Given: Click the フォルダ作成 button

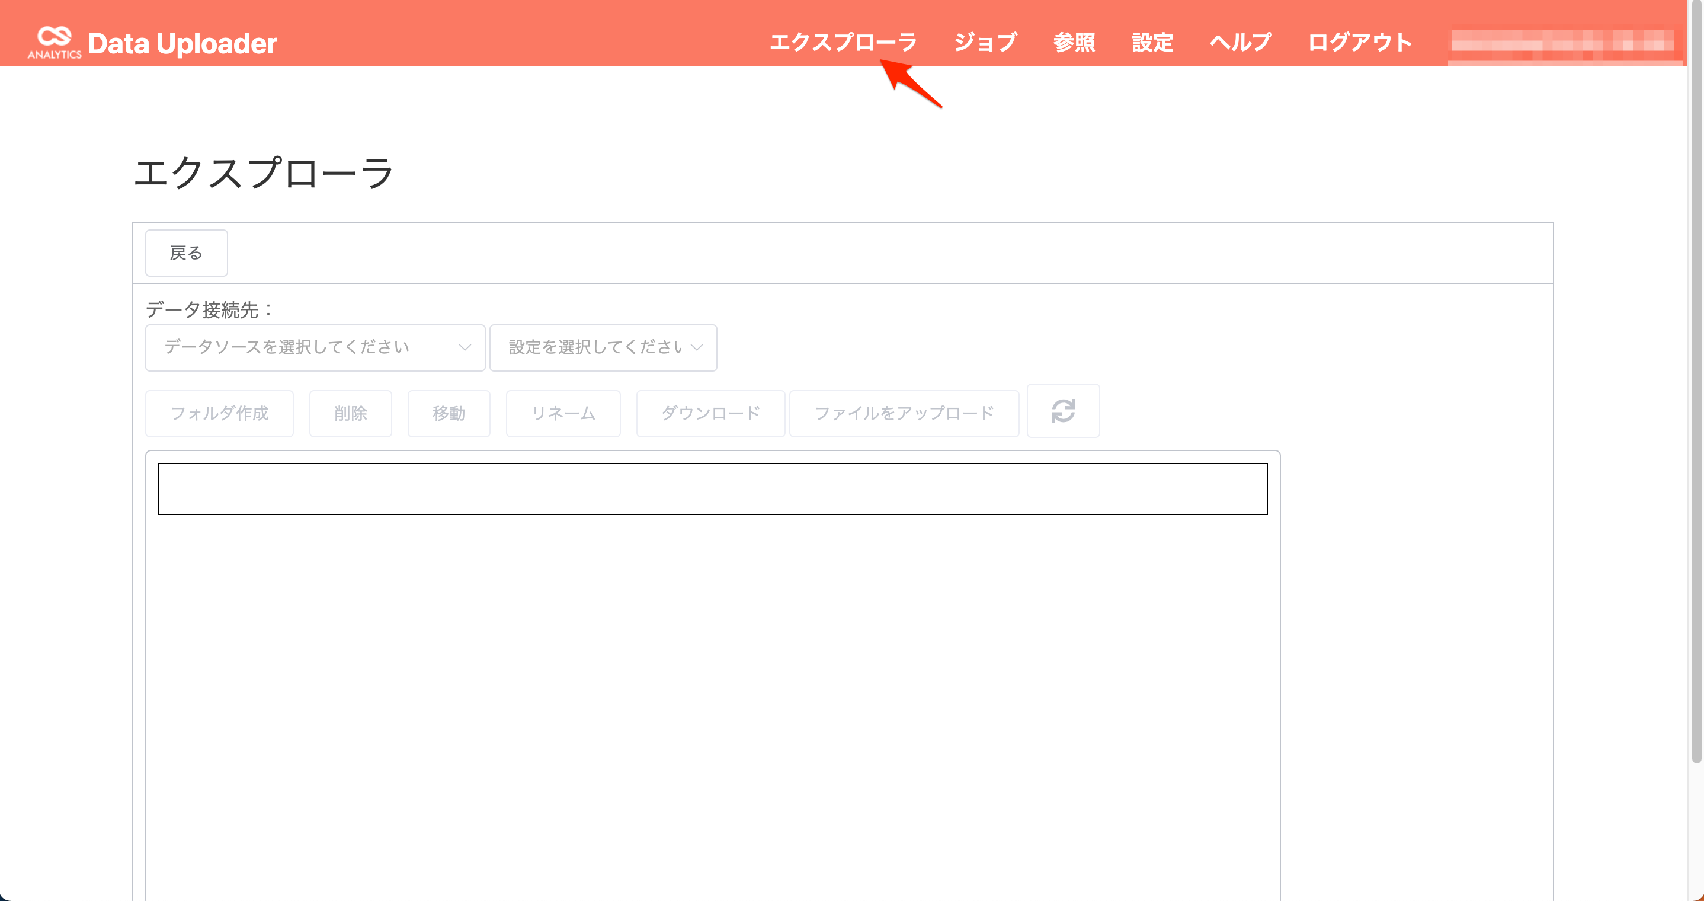Looking at the screenshot, I should point(220,414).
